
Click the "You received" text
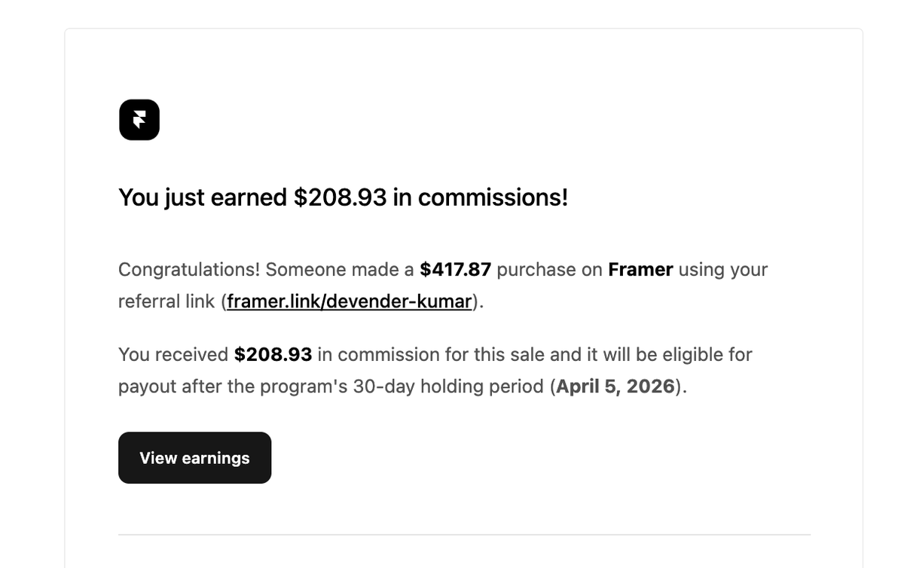tap(173, 354)
